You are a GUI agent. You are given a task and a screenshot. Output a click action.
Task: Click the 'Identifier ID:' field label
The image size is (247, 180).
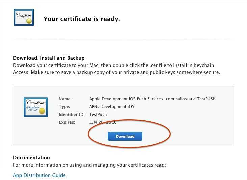tap(72, 115)
